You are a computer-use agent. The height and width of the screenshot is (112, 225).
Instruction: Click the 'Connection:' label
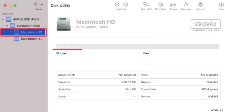pyautogui.click(x=148, y=89)
